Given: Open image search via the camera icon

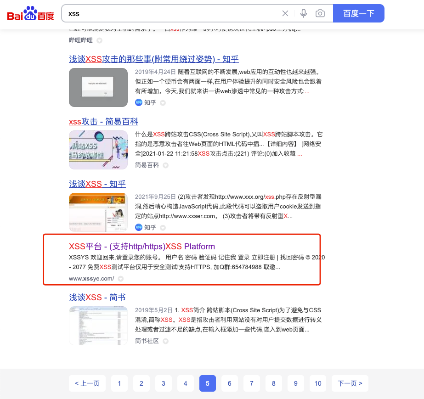Looking at the screenshot, I should coord(320,13).
